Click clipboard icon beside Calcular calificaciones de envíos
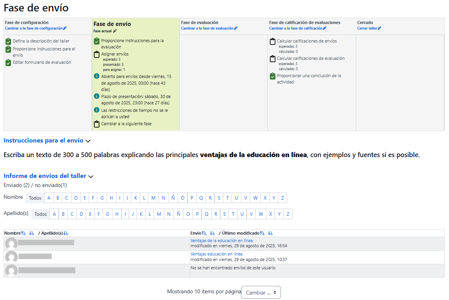 272,41
